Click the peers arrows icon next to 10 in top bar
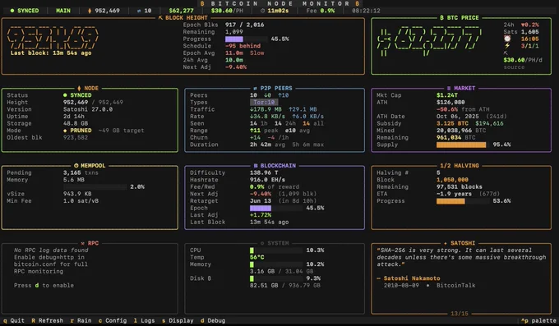The image size is (559, 326). coord(139,11)
